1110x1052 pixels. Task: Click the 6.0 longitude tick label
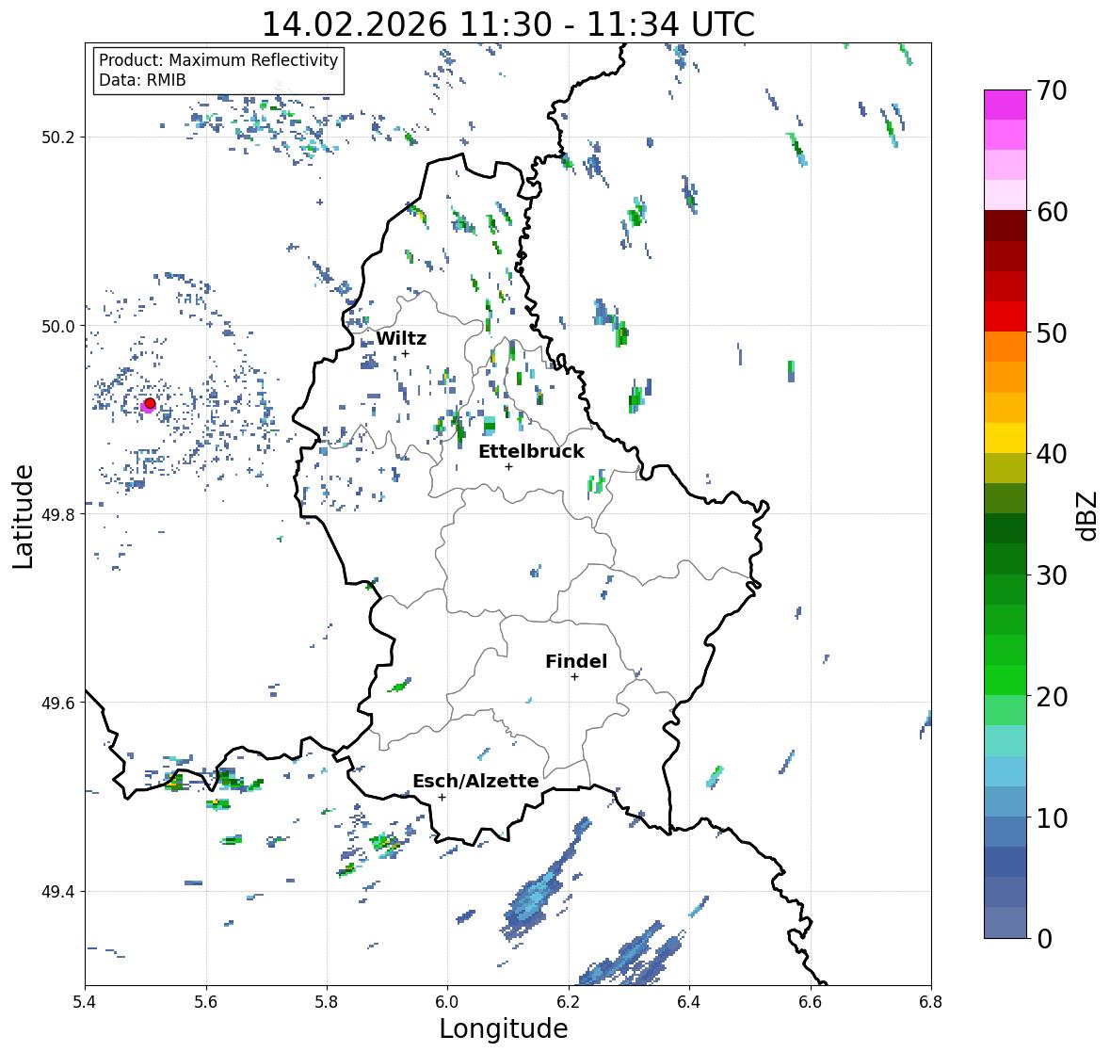tap(447, 1001)
